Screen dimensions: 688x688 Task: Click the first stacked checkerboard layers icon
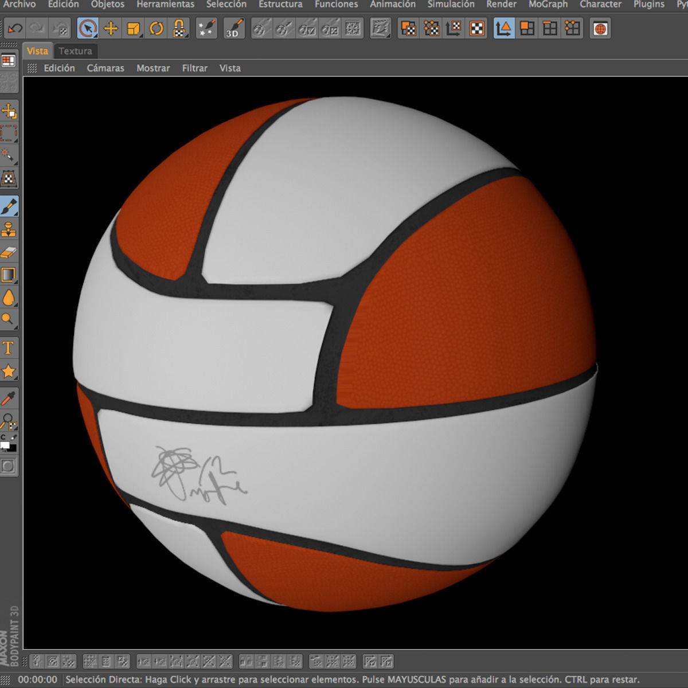coord(408,28)
